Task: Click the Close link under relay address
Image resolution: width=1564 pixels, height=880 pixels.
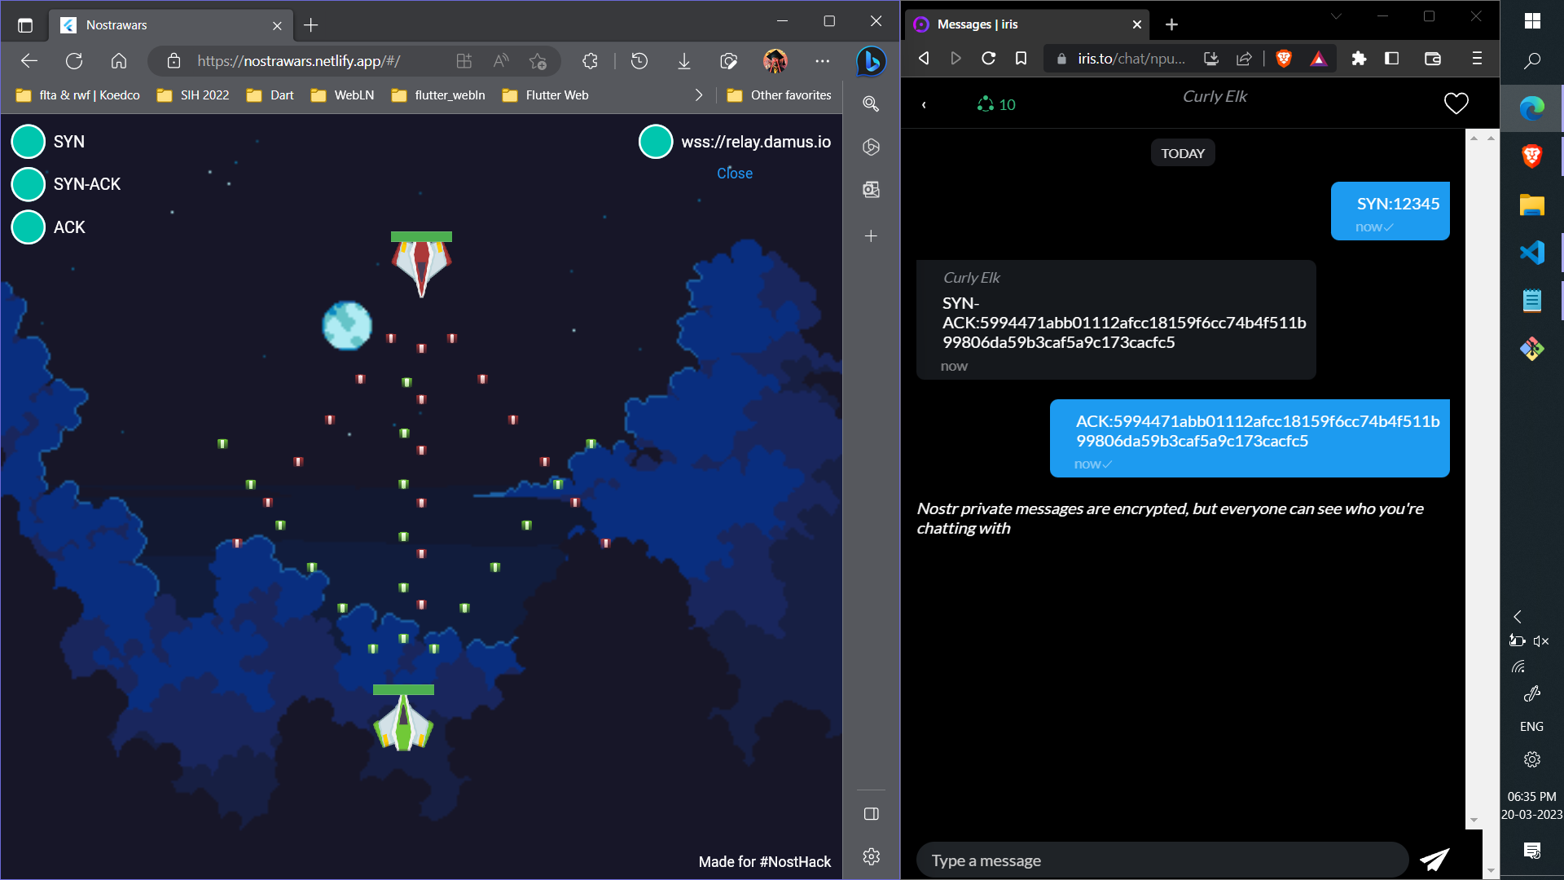Action: (x=734, y=174)
